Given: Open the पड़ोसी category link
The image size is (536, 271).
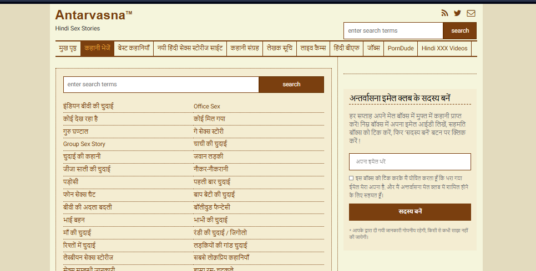Looking at the screenshot, I should [x=71, y=182].
